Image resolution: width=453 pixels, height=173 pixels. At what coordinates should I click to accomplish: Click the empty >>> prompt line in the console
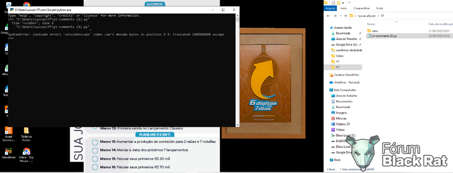(x=11, y=38)
